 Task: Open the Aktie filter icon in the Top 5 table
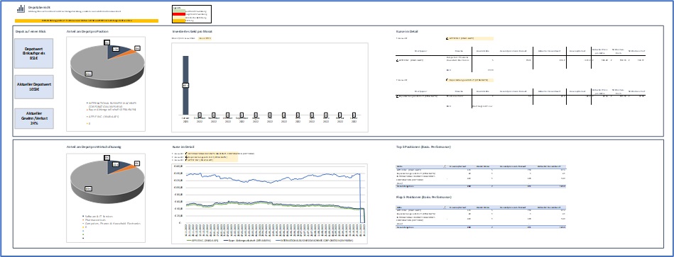coord(445,166)
